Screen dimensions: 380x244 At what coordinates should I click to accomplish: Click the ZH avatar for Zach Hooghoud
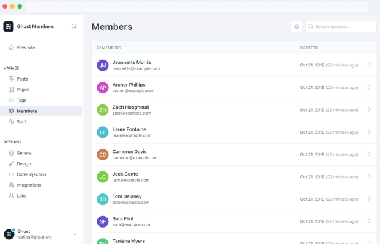103,110
